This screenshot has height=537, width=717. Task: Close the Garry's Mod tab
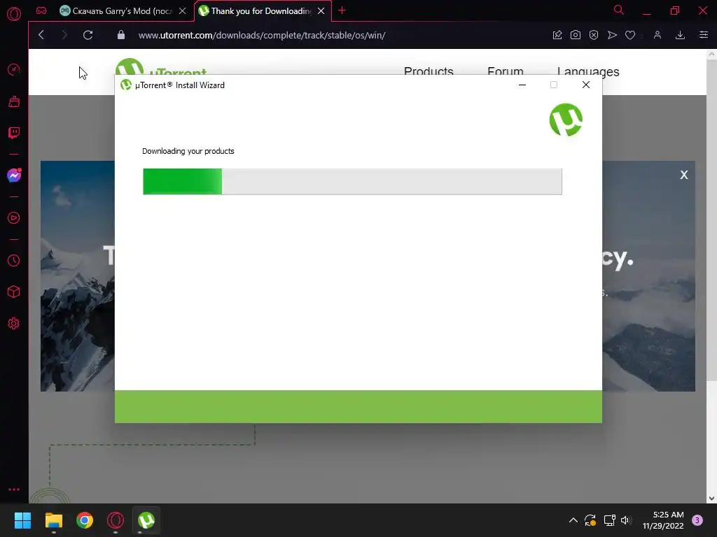pos(183,11)
